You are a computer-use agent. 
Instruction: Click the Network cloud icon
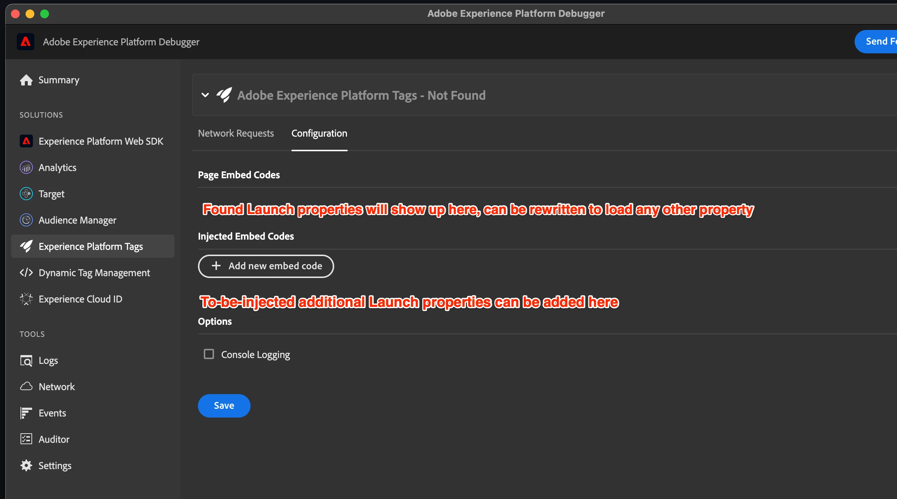click(26, 387)
